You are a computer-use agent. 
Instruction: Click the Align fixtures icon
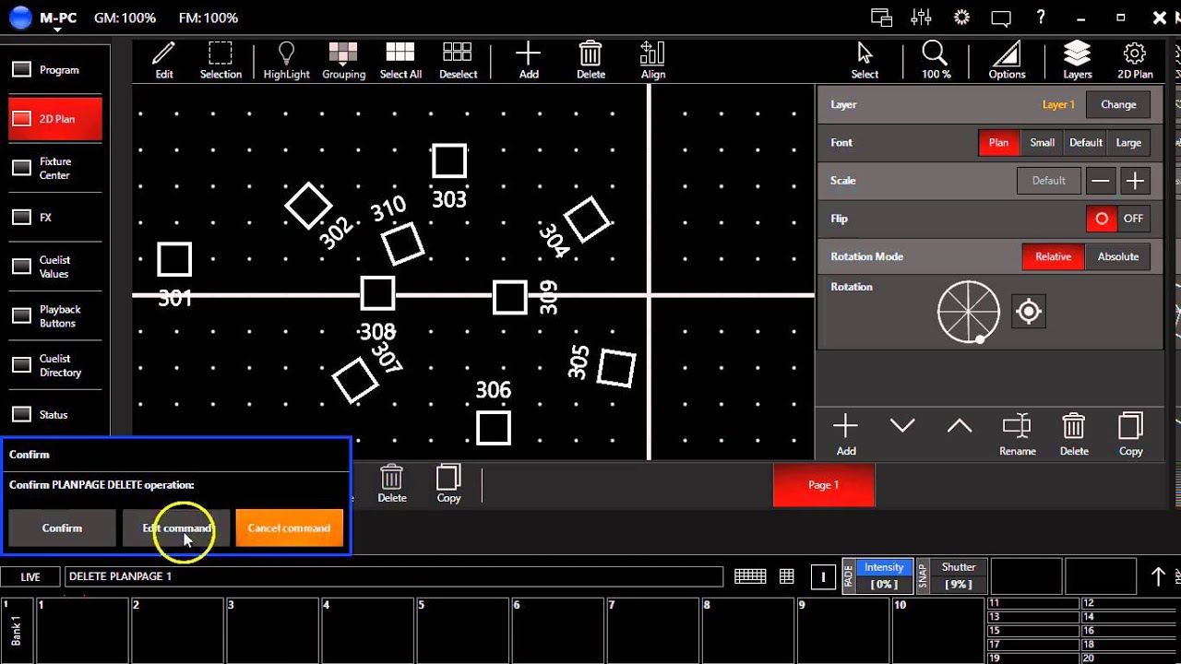coord(652,60)
